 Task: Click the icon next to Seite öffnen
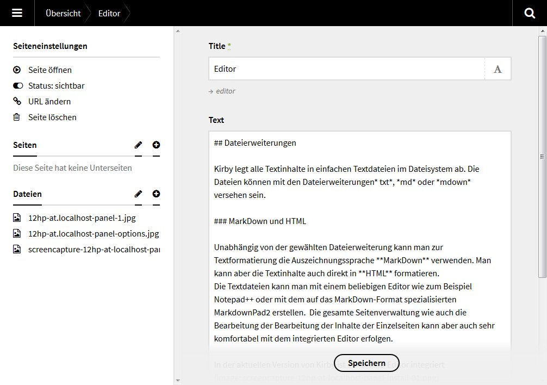(17, 70)
